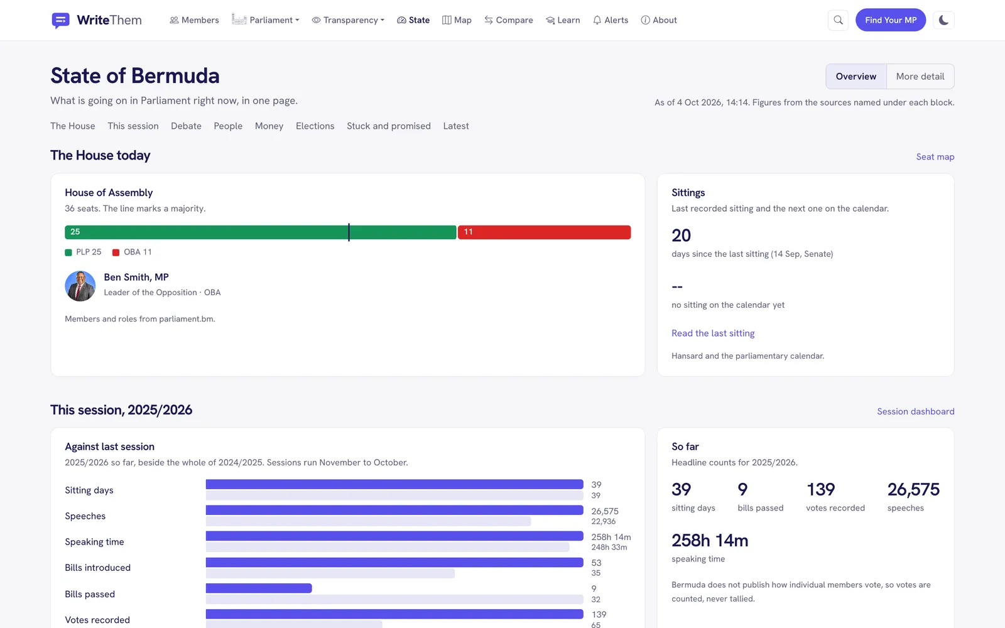The width and height of the screenshot is (1005, 628).
Task: Open the Map nav item
Action: point(457,20)
